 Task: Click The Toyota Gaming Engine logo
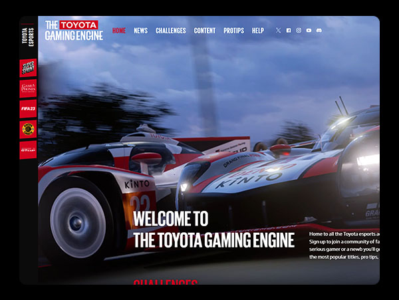pos(74,30)
